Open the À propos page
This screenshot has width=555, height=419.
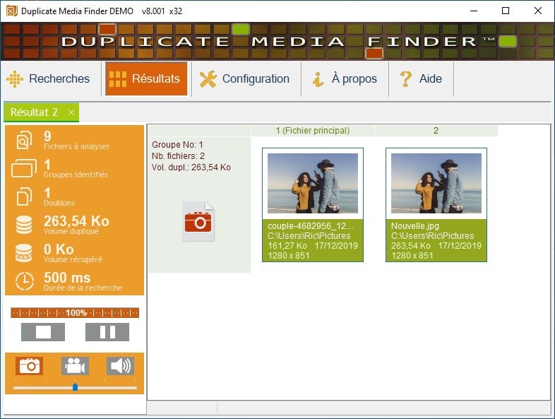tap(345, 79)
